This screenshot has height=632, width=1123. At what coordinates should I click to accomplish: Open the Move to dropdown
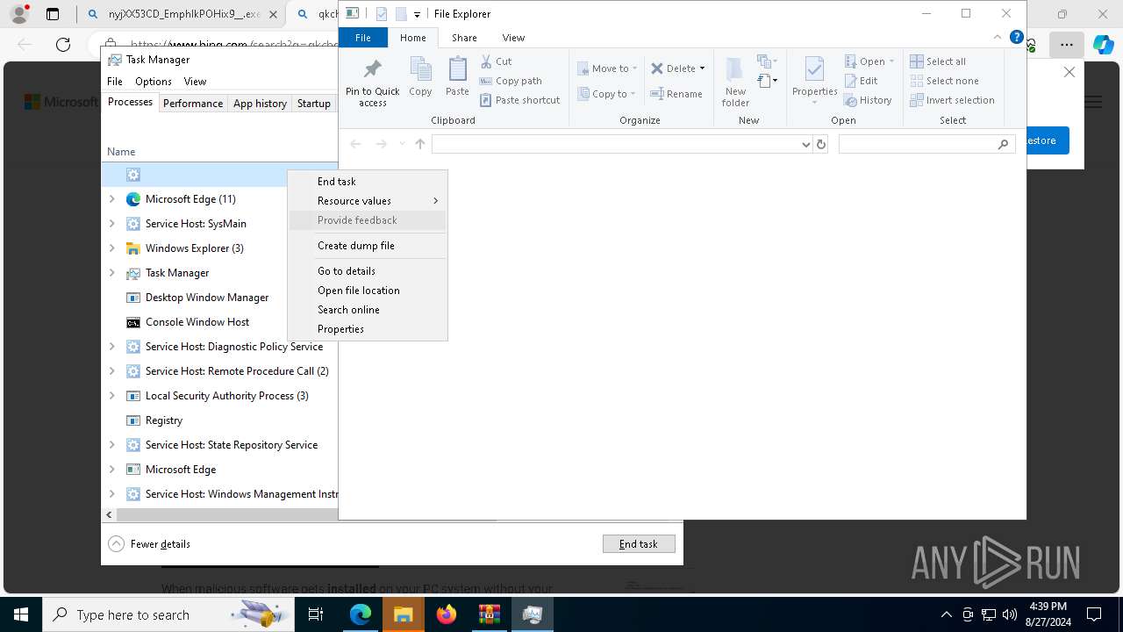pyautogui.click(x=606, y=68)
